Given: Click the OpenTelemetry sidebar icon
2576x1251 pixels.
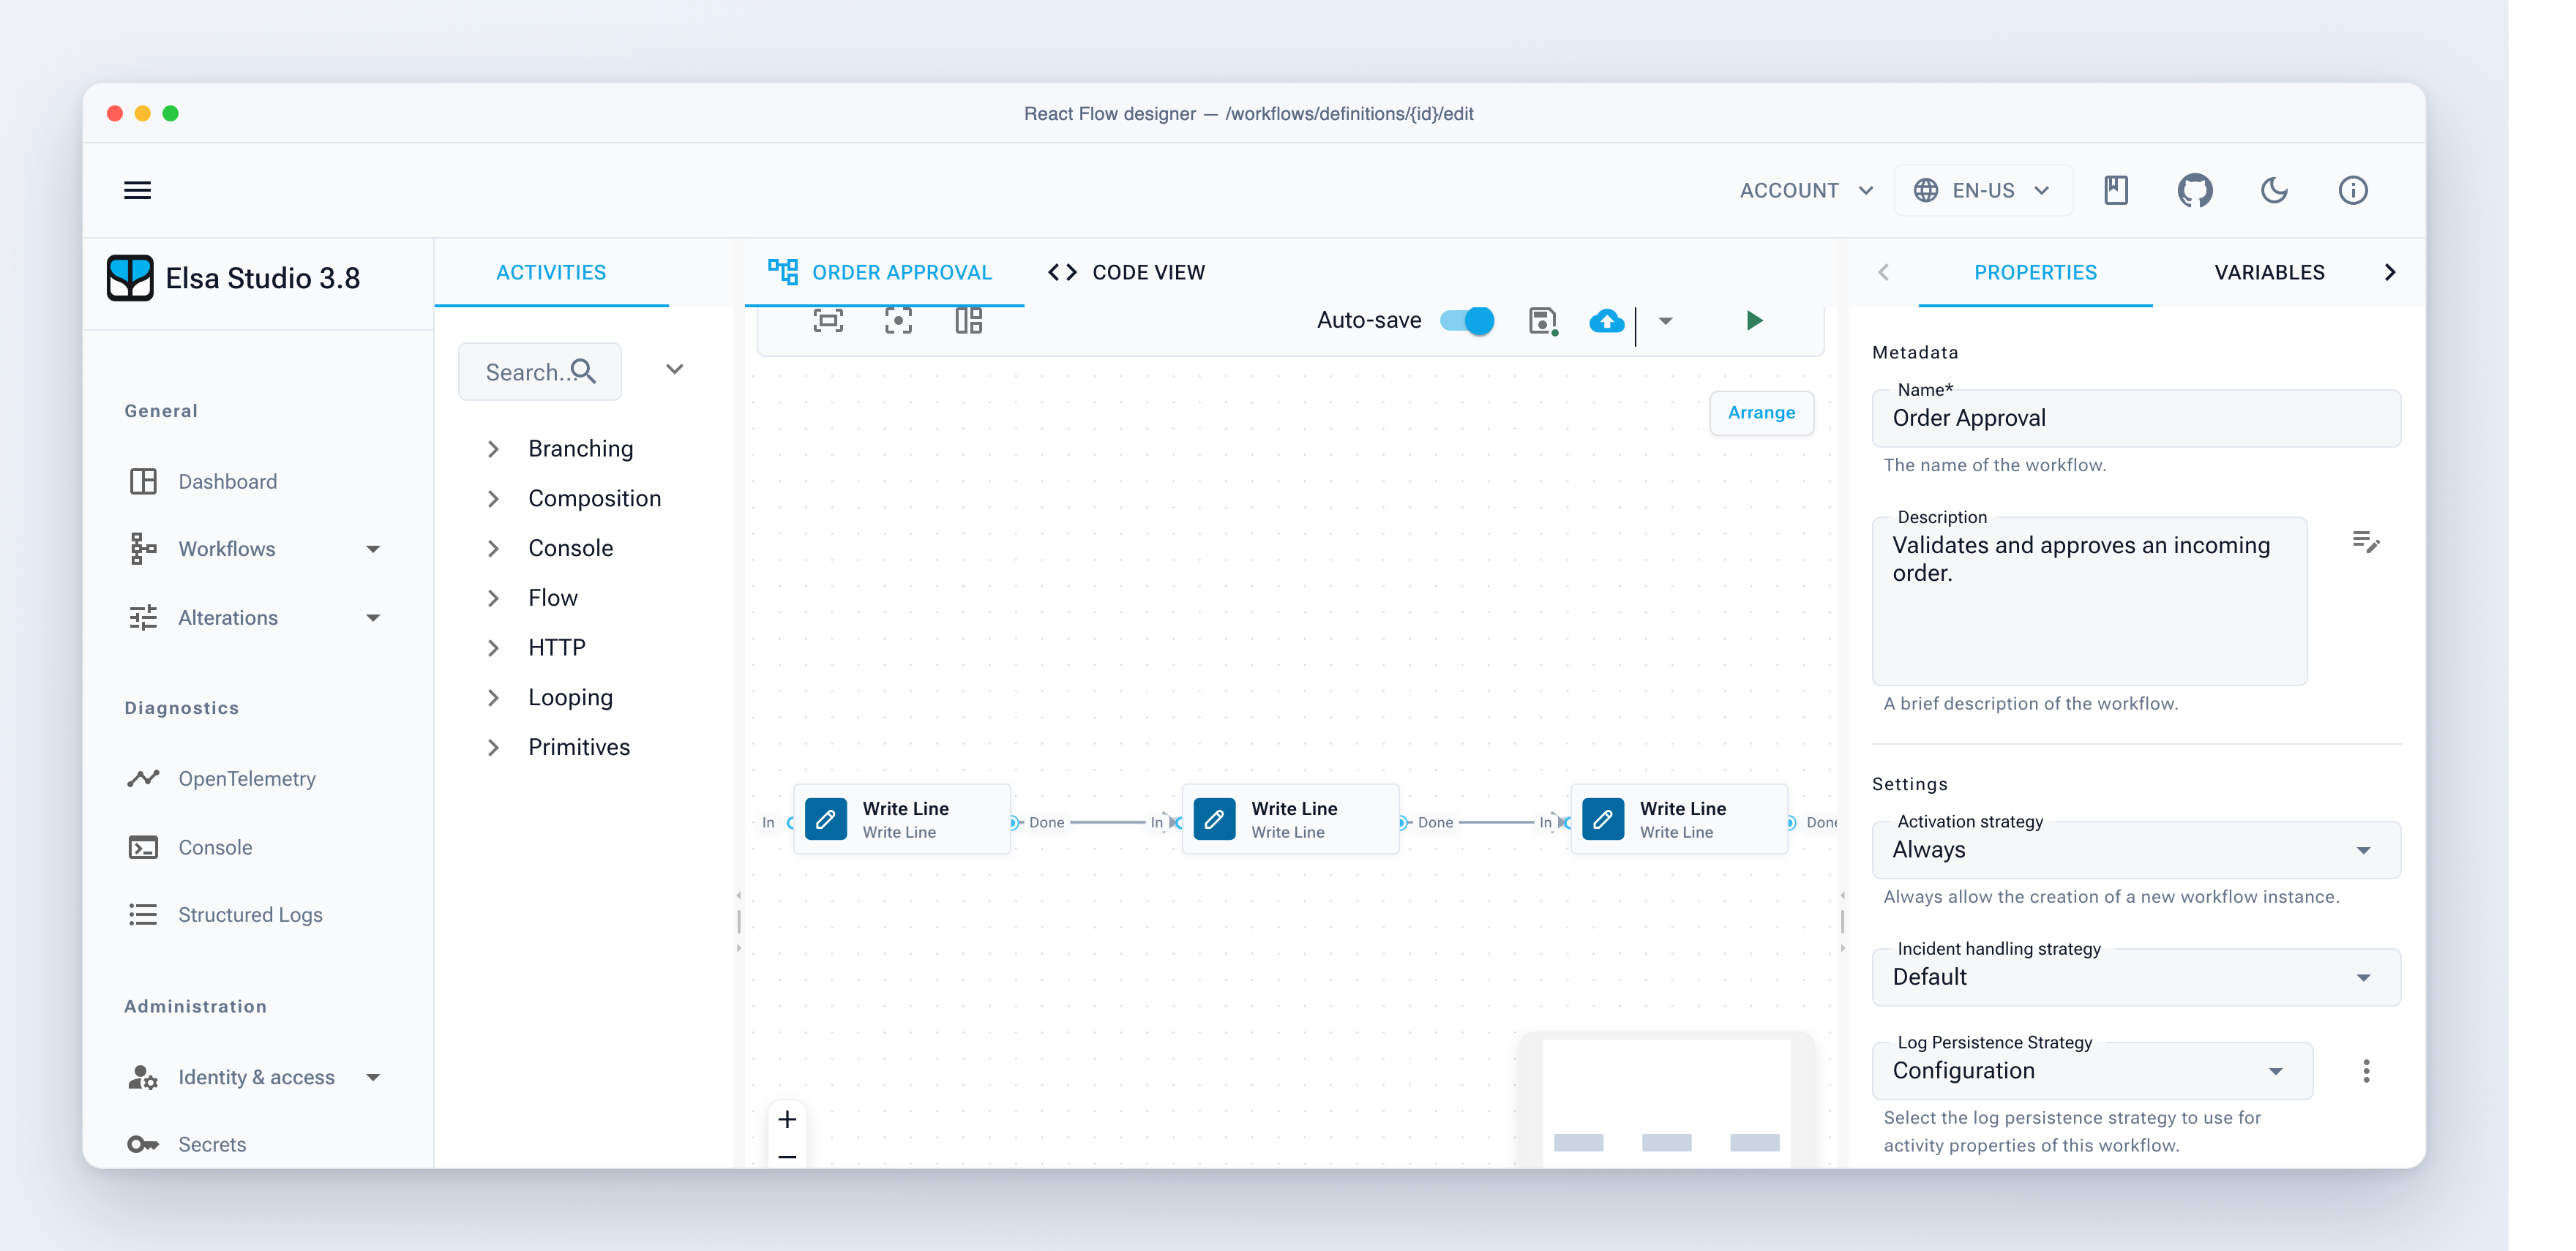Looking at the screenshot, I should point(143,778).
